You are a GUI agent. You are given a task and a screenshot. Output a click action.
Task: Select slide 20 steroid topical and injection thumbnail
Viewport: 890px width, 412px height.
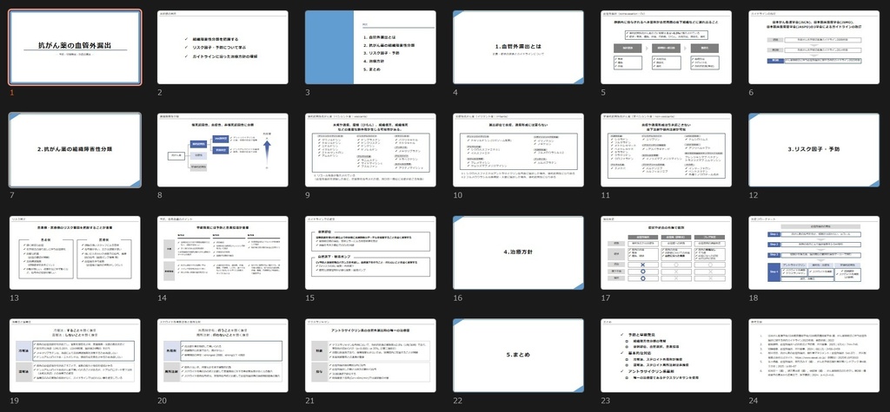[222, 356]
